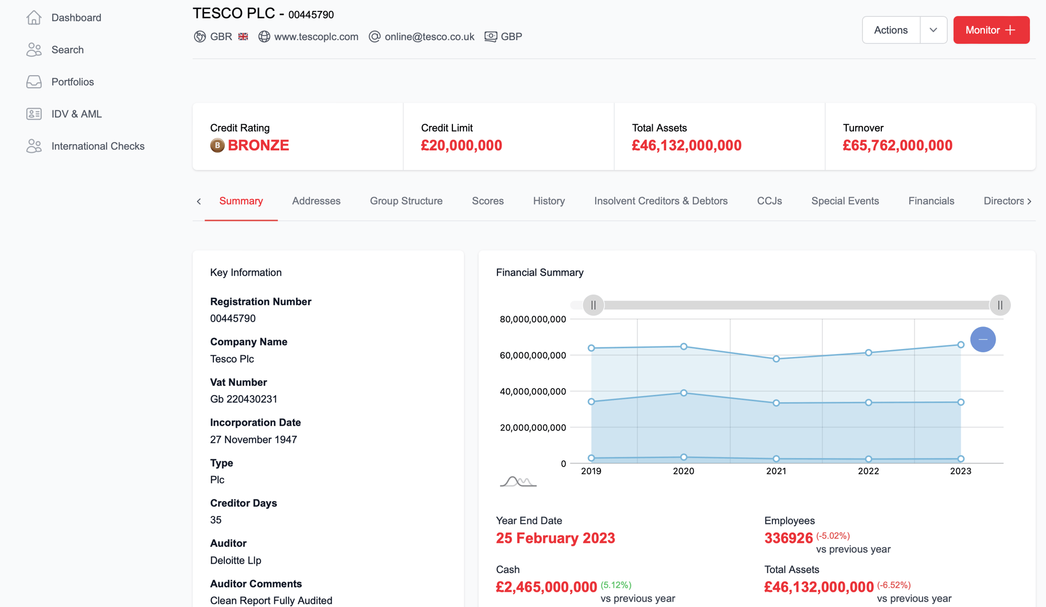
Task: Click the email at-sign icon
Action: [374, 37]
